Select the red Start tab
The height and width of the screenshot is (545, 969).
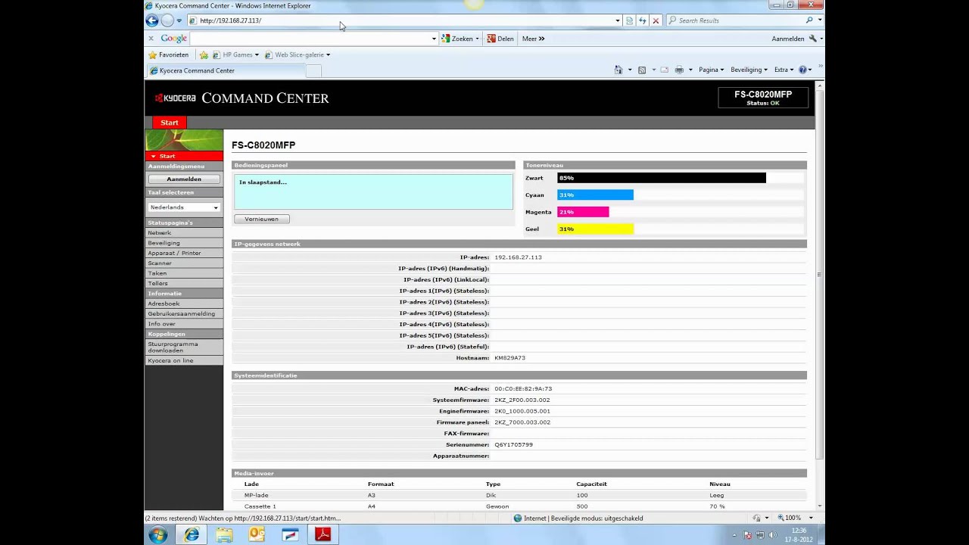170,122
